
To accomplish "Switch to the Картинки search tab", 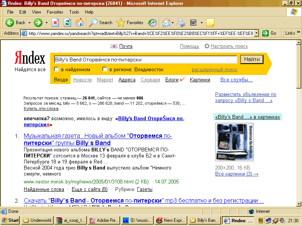I will pos(200,80).
